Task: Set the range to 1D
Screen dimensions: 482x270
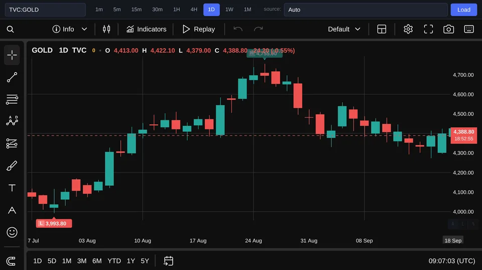Action: point(38,261)
